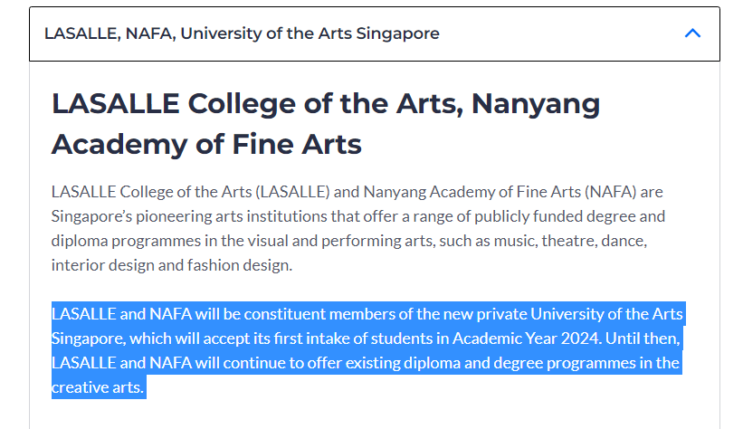Click '(NAFA)' in the first paragraph
This screenshot has width=743, height=429.
pos(610,192)
